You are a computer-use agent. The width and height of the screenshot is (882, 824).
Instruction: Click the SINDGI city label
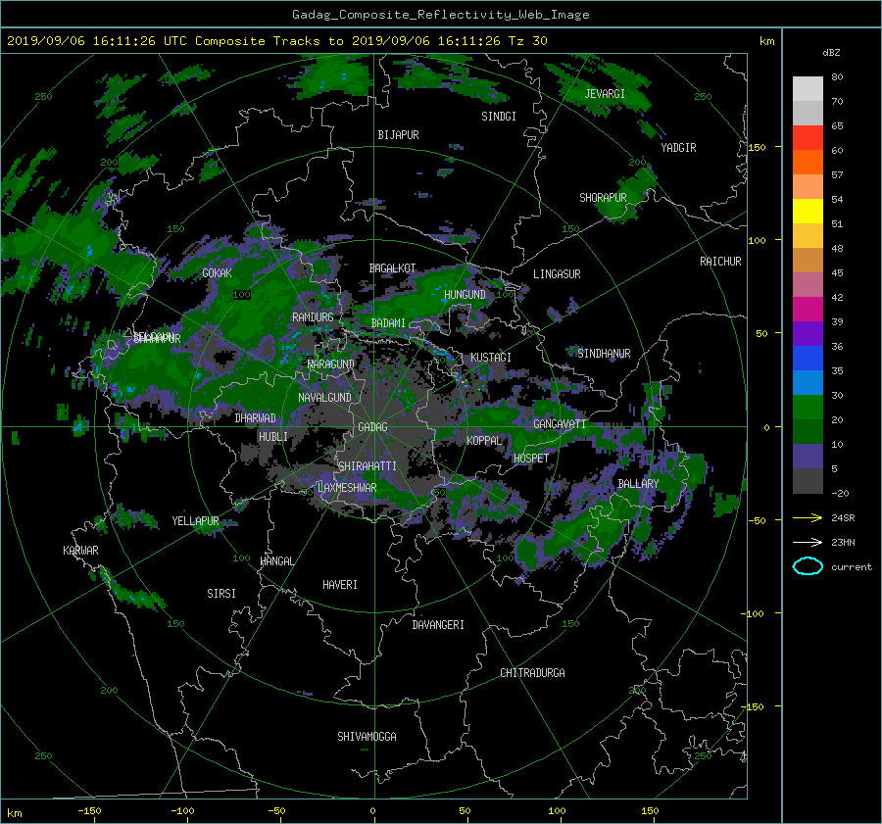(x=499, y=117)
